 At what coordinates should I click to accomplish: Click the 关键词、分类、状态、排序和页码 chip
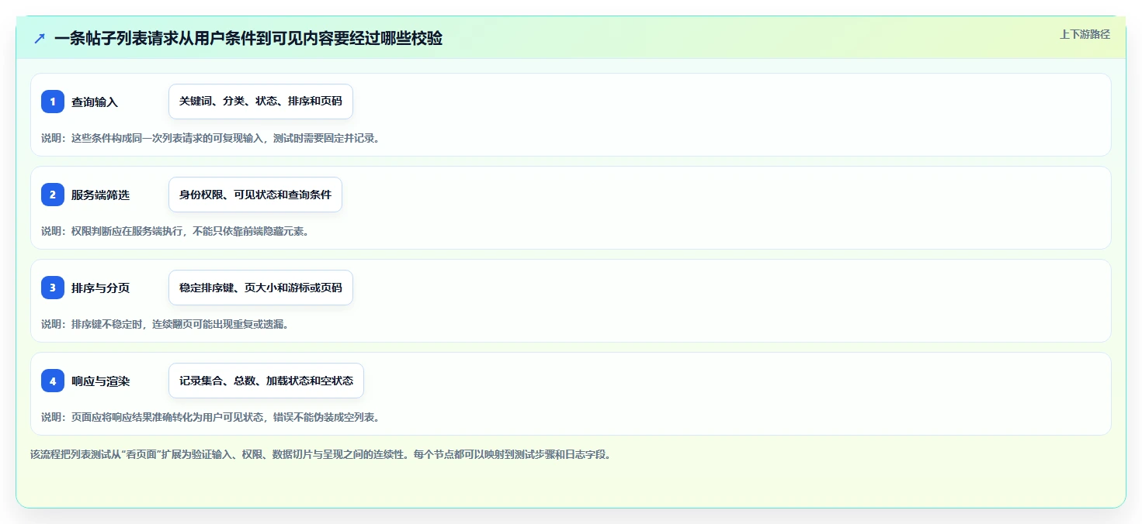point(261,102)
